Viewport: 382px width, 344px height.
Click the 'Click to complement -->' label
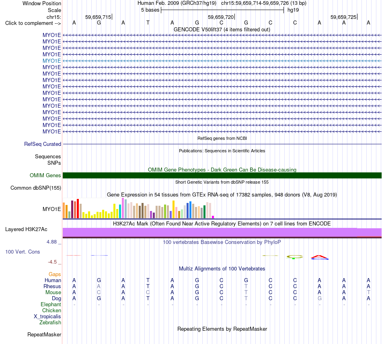pyautogui.click(x=33, y=23)
